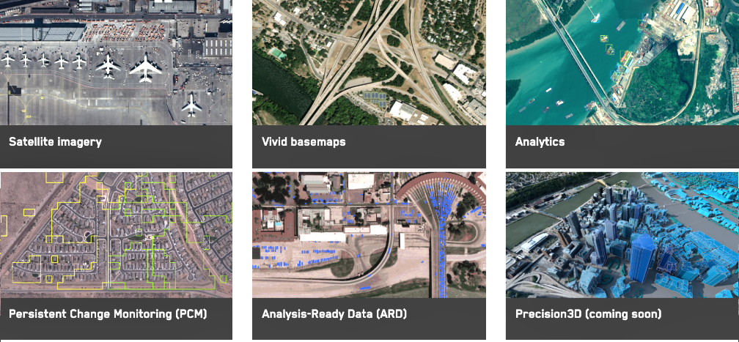Click the largest airplane in the airport image
Screen dimensions: 739x342
(x=145, y=69)
